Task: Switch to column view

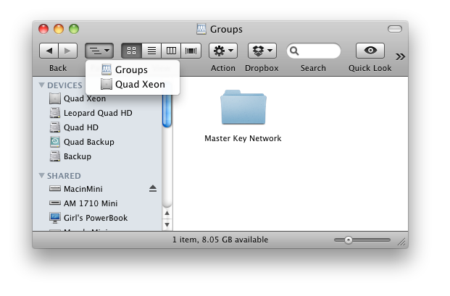Action: pos(171,51)
